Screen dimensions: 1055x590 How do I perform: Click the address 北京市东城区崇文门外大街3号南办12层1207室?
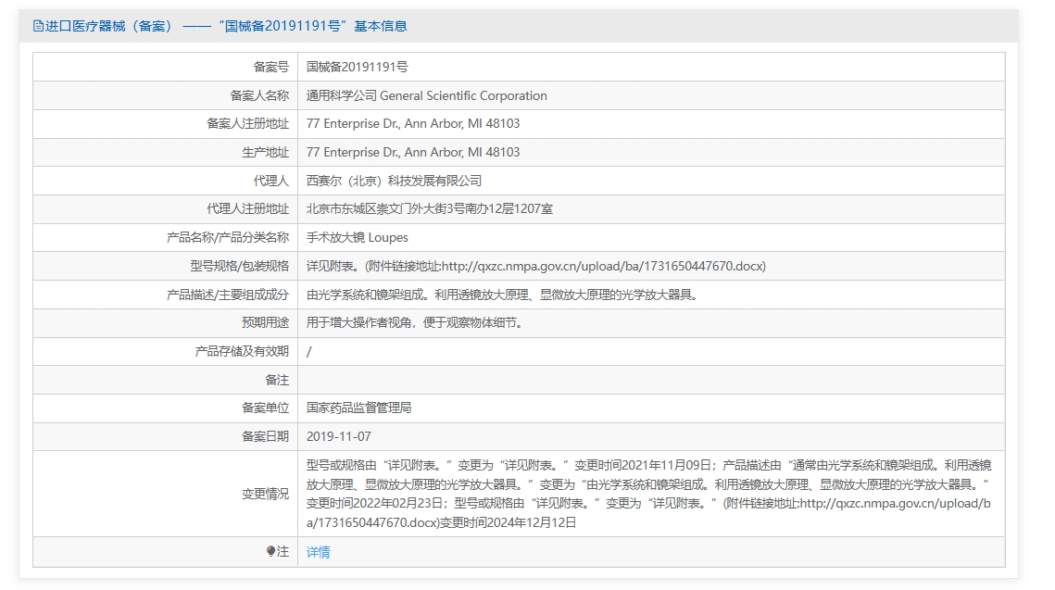(x=429, y=209)
